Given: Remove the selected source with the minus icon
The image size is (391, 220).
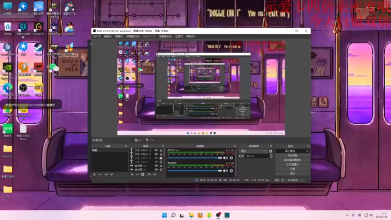Looking at the screenshot, I should point(137,175).
